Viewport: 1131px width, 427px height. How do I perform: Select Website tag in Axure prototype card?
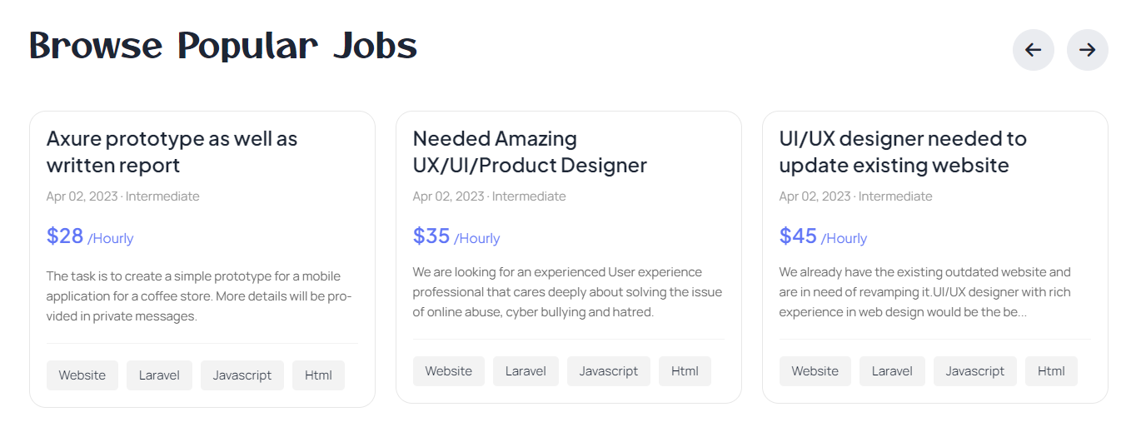tap(82, 375)
